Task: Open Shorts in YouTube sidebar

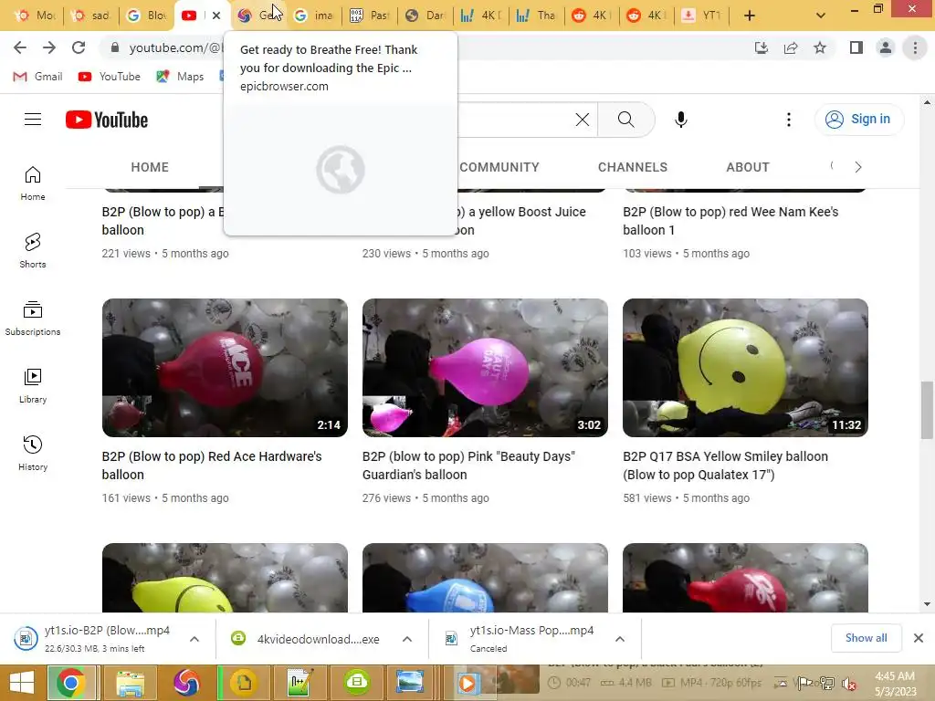Action: pos(33,251)
